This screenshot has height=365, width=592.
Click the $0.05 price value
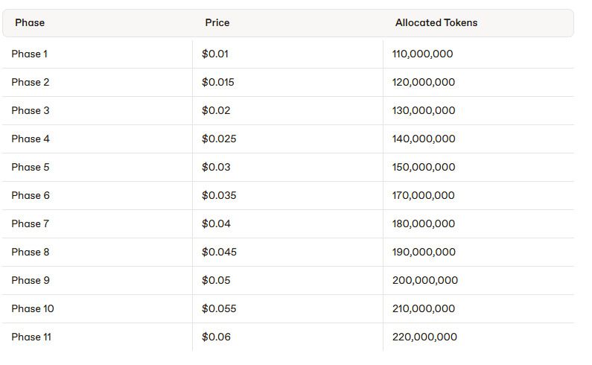tap(216, 280)
